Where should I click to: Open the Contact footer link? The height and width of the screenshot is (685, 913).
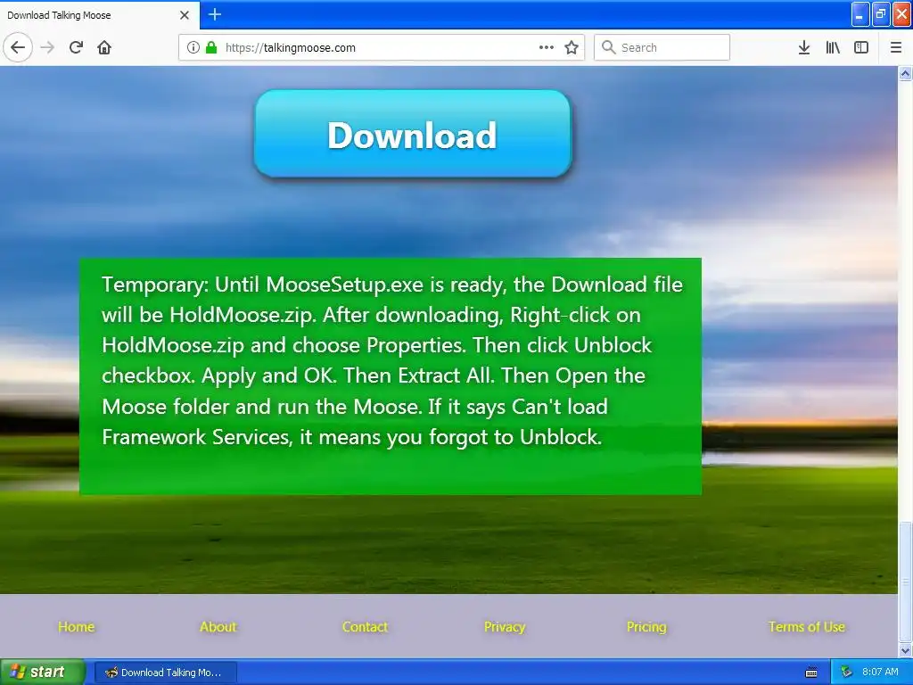[365, 627]
